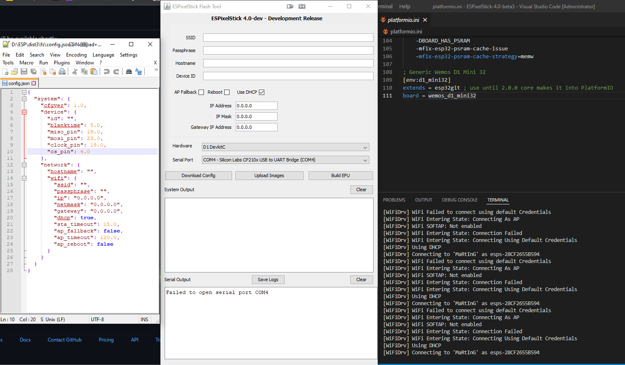Collapse the "system" fold marker on line 2
Screen dimensions: 625x365
pos(24,99)
